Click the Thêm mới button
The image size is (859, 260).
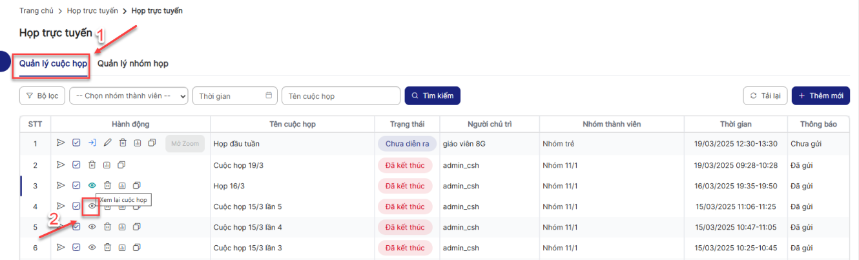point(820,95)
